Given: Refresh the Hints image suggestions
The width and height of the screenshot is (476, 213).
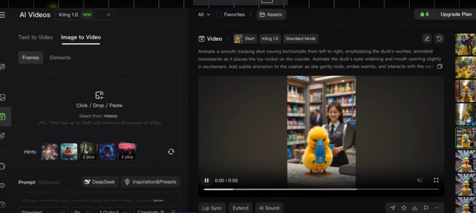Looking at the screenshot, I should point(171,151).
